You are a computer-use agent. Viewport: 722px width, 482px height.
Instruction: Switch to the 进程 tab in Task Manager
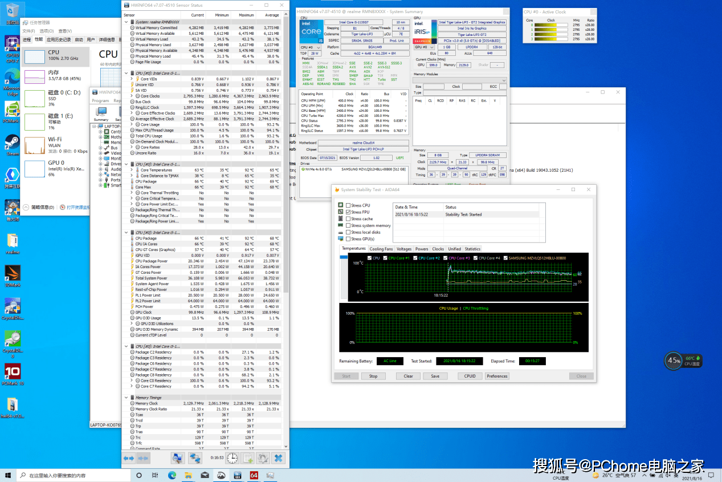pos(26,40)
